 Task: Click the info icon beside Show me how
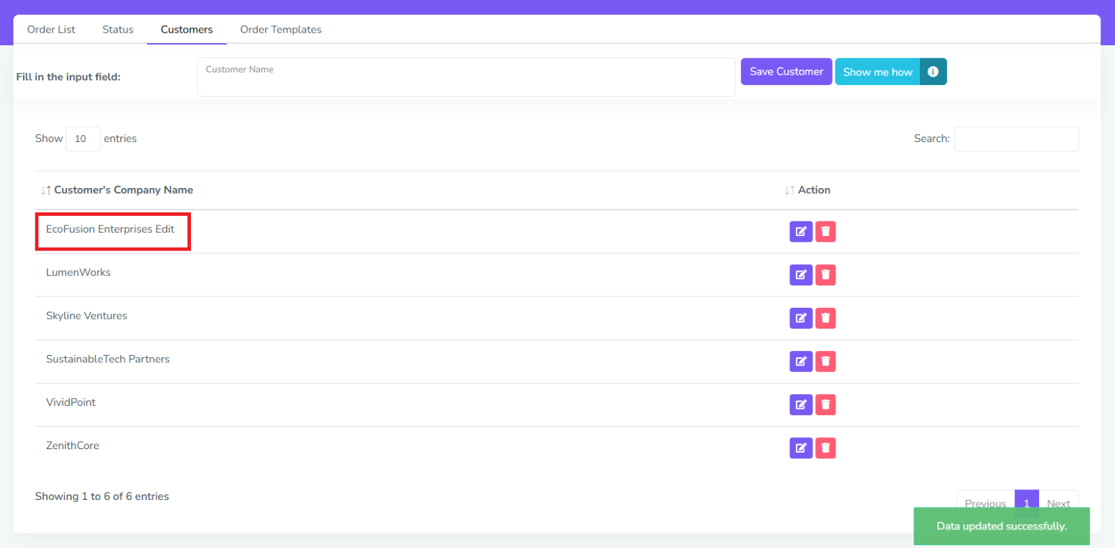932,72
